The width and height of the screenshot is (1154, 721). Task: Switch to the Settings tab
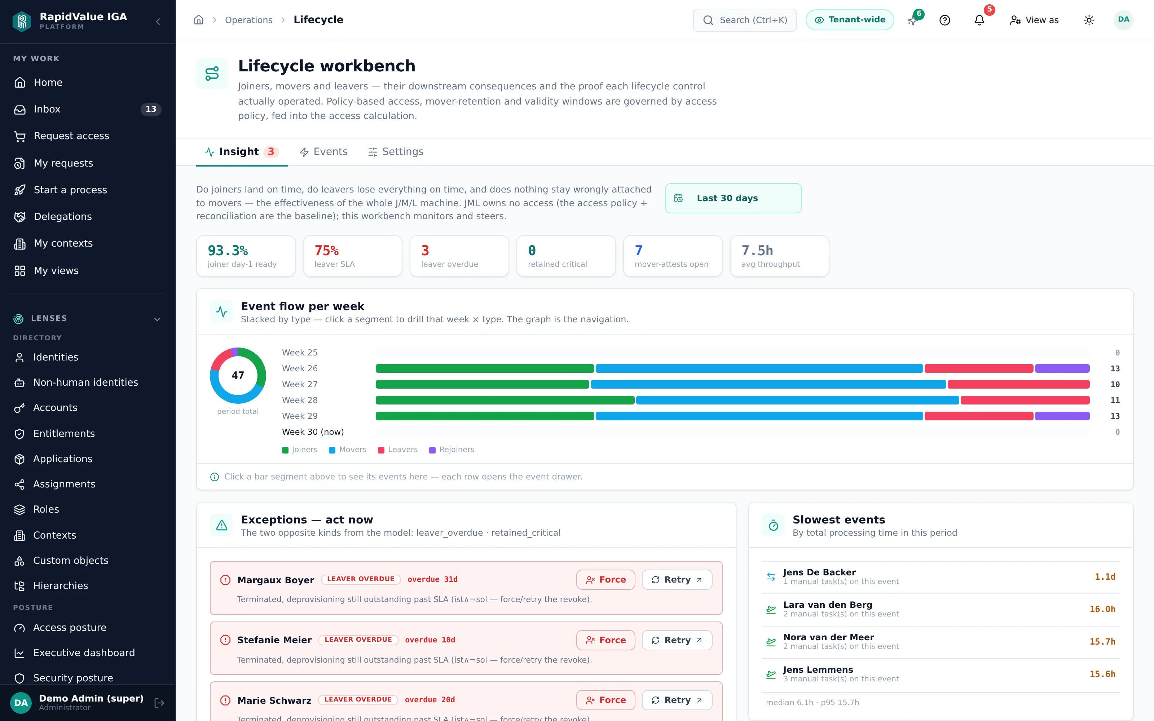tap(395, 152)
